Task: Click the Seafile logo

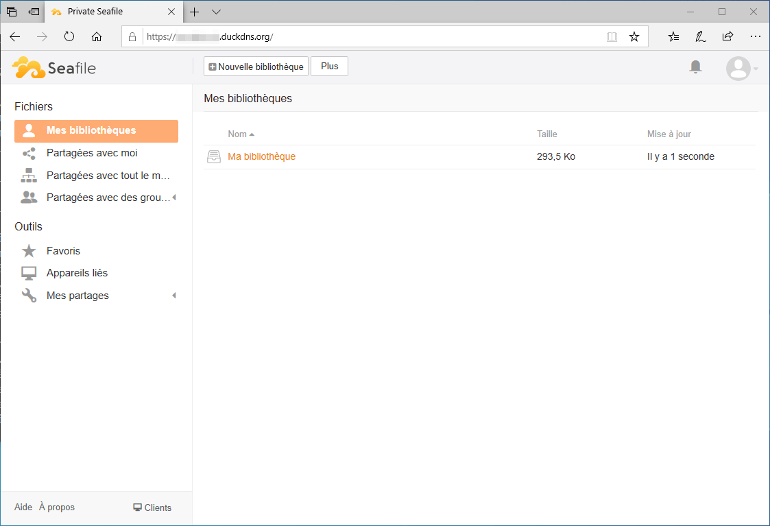Action: pos(53,68)
